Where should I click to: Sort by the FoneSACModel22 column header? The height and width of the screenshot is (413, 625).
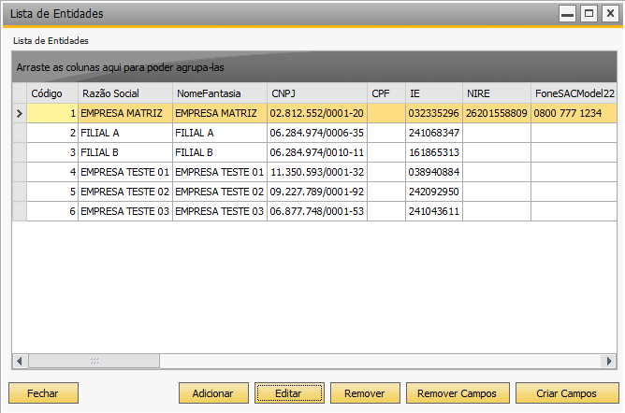[574, 93]
